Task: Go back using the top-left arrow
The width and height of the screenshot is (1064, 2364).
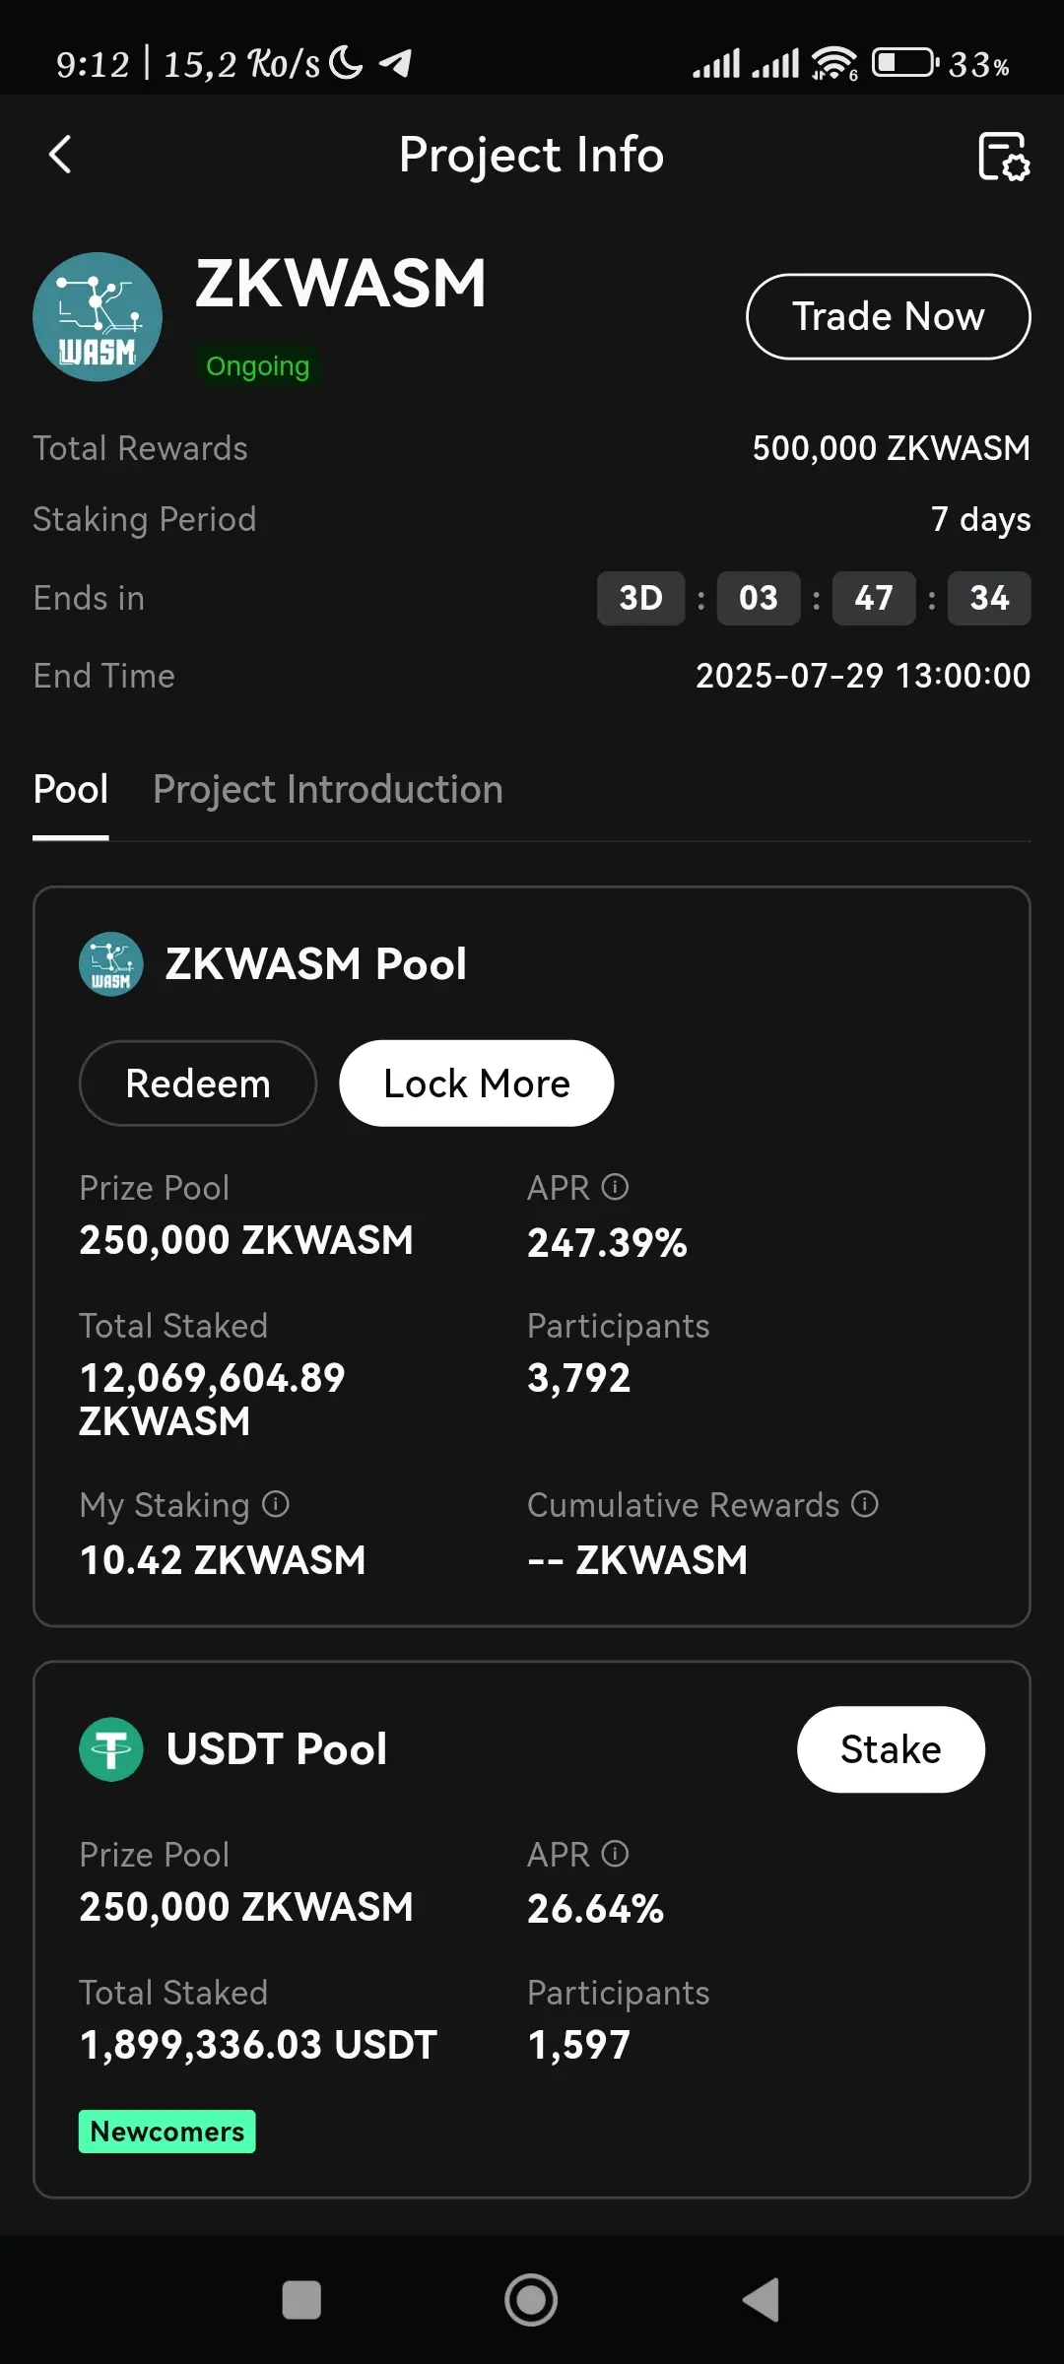Action: [60, 155]
